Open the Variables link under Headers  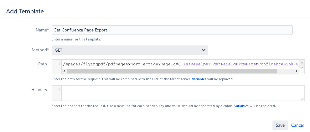[x=241, y=106]
